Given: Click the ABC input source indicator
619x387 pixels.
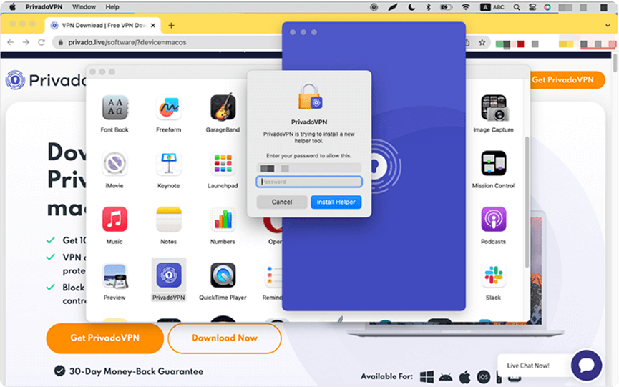Looking at the screenshot, I should click(x=492, y=7).
